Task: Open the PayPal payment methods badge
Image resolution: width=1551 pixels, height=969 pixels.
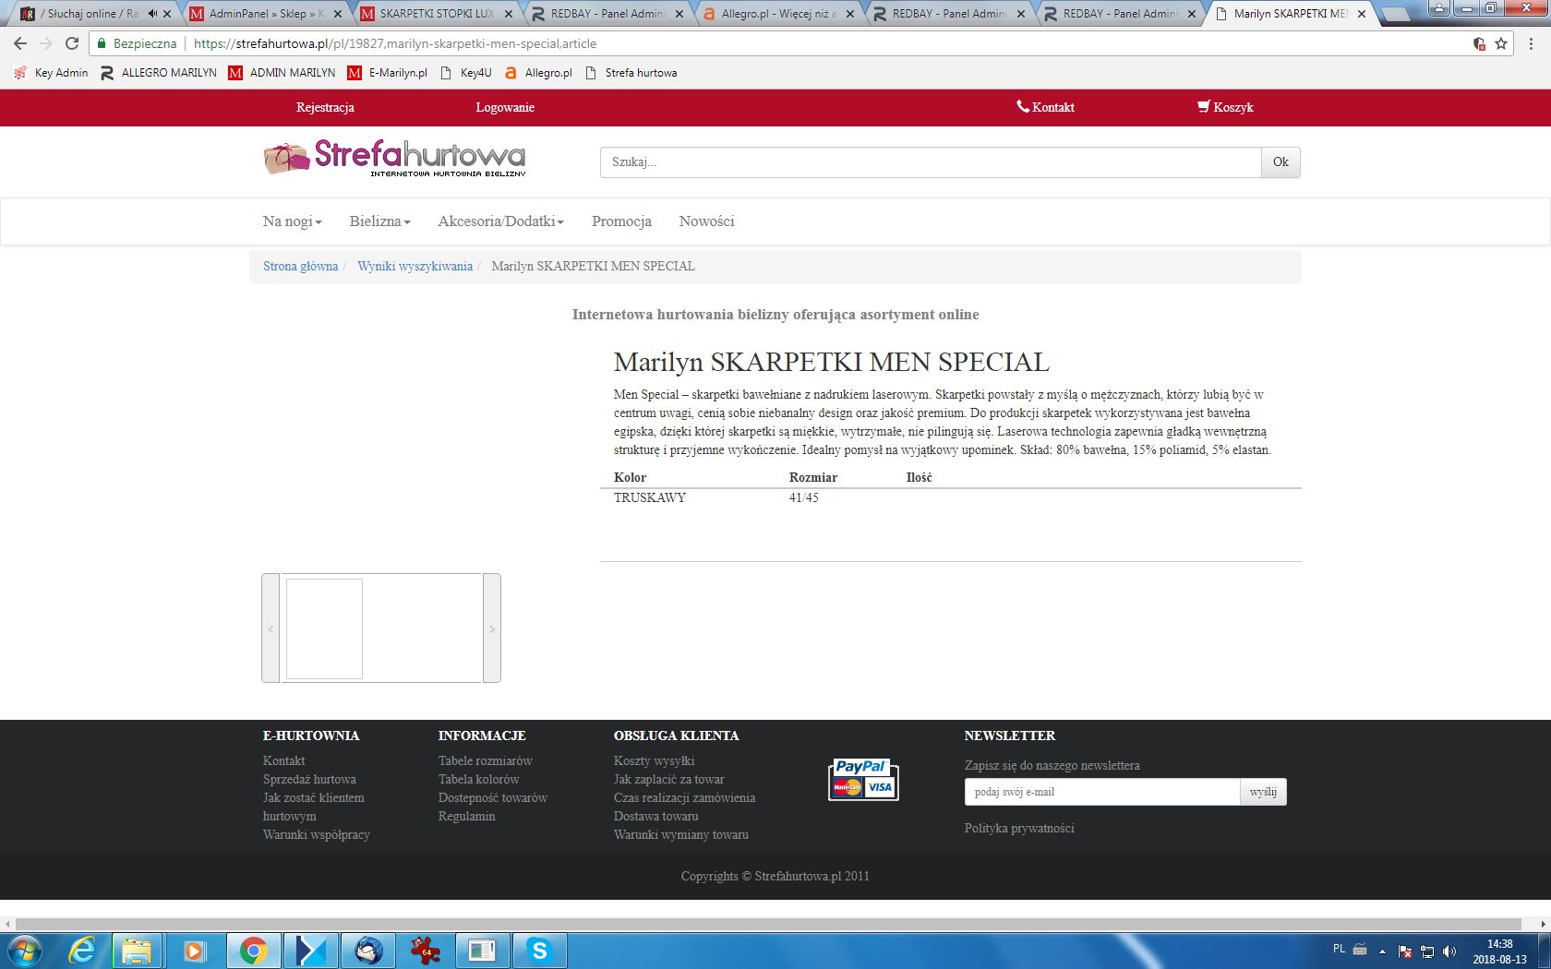Action: [862, 779]
